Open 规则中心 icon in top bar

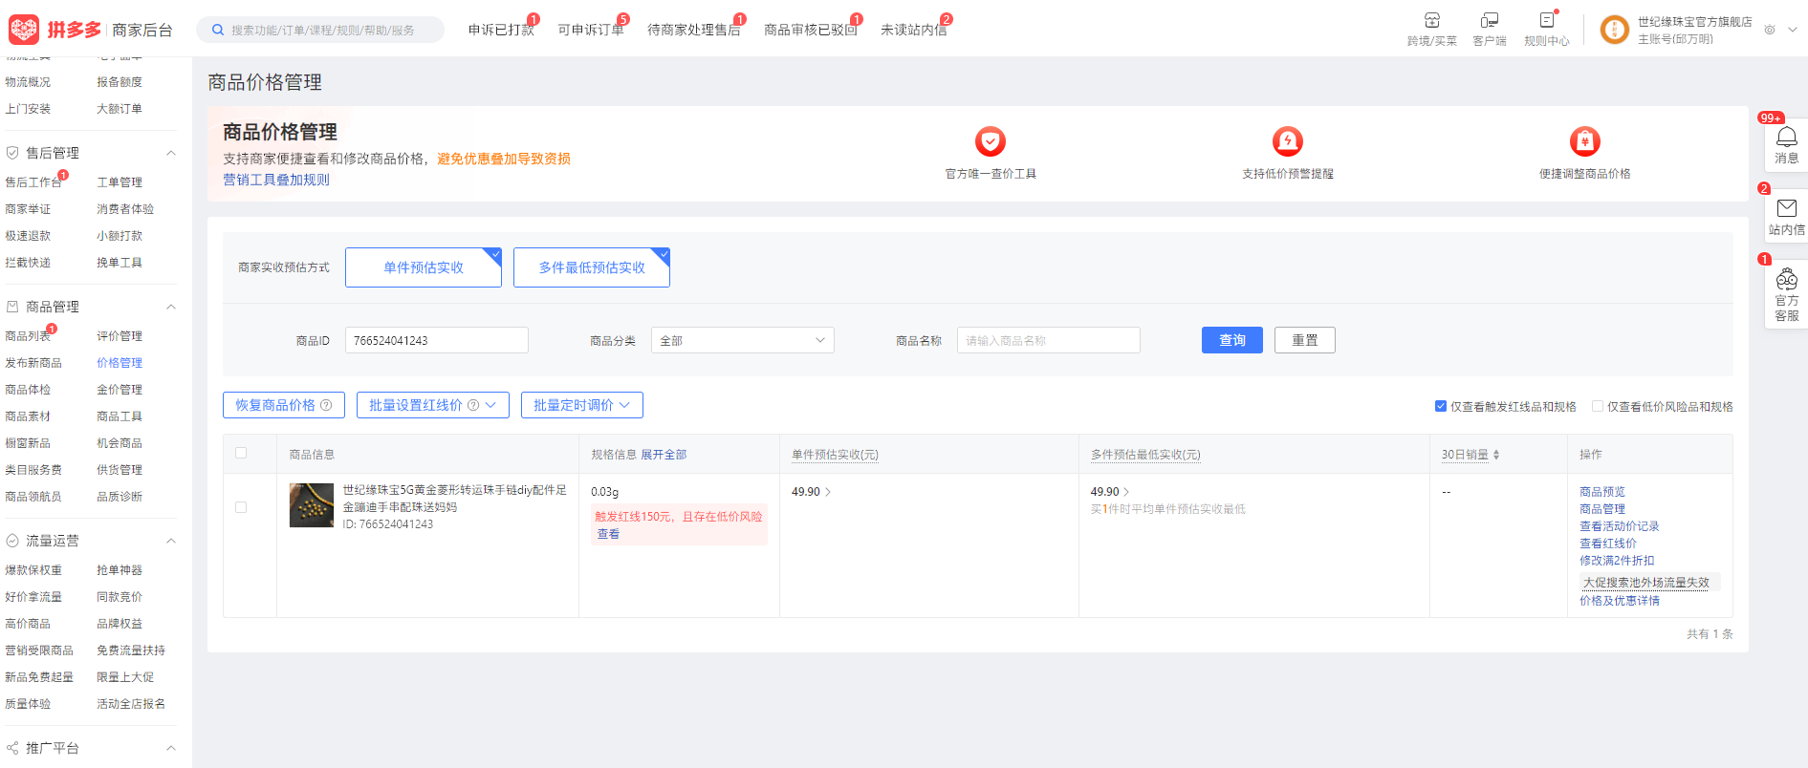[1546, 21]
